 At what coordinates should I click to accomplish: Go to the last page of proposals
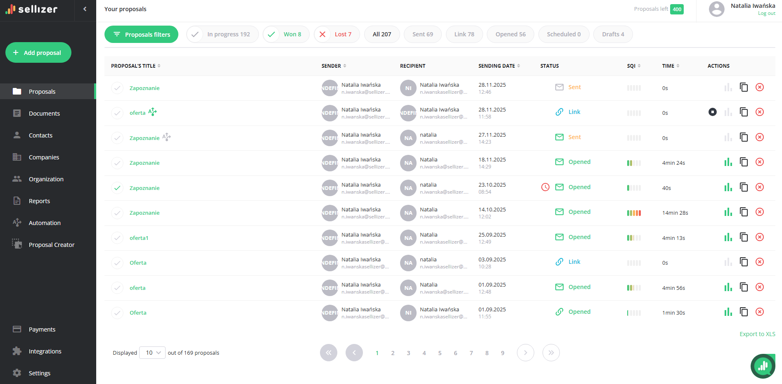[x=551, y=353]
